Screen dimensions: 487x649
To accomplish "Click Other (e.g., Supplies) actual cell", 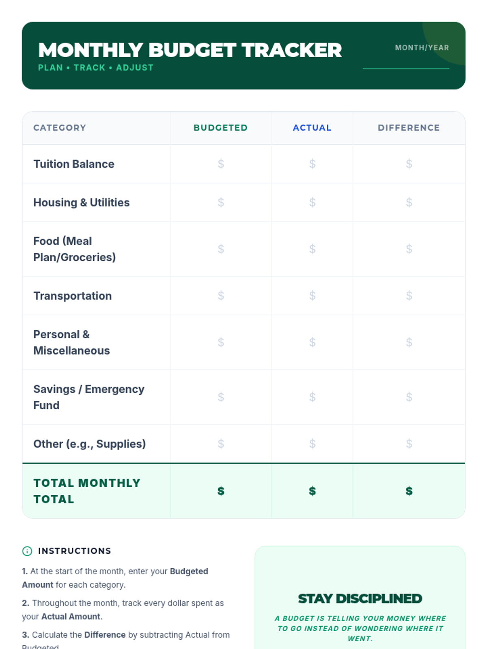I will tap(312, 444).
